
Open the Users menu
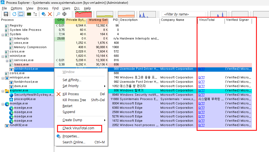66,8
